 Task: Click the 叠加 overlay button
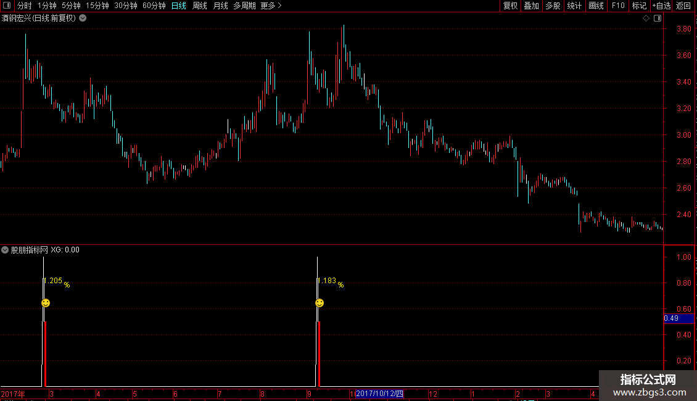tap(531, 6)
